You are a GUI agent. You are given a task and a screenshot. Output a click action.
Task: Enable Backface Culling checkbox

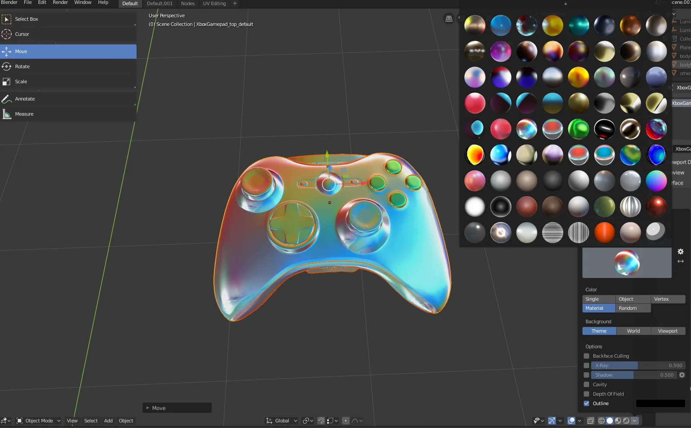click(x=586, y=356)
